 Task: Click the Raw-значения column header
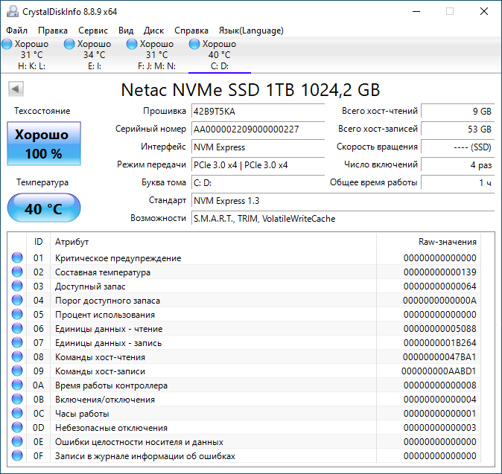click(429, 242)
